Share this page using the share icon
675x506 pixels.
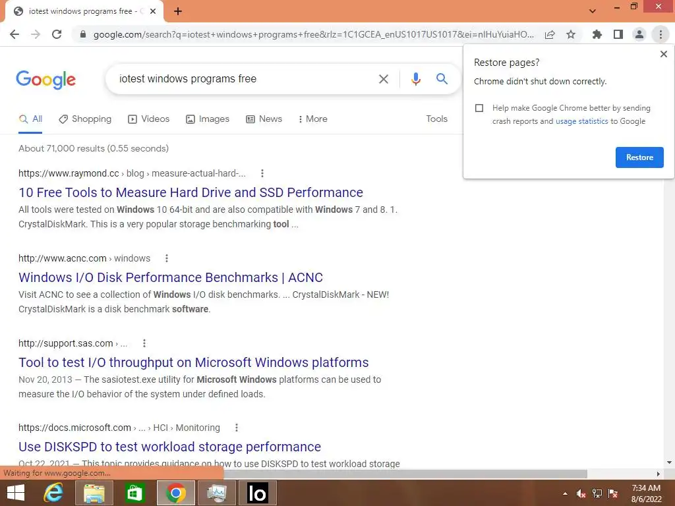click(550, 34)
